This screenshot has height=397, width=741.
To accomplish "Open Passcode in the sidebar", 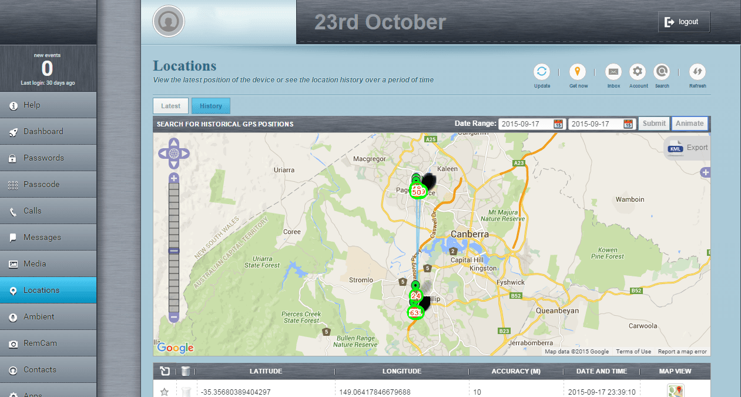I will coord(48,184).
